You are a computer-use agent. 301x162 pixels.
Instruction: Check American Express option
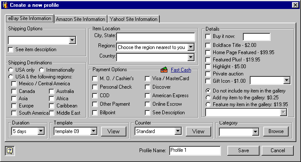point(147,96)
